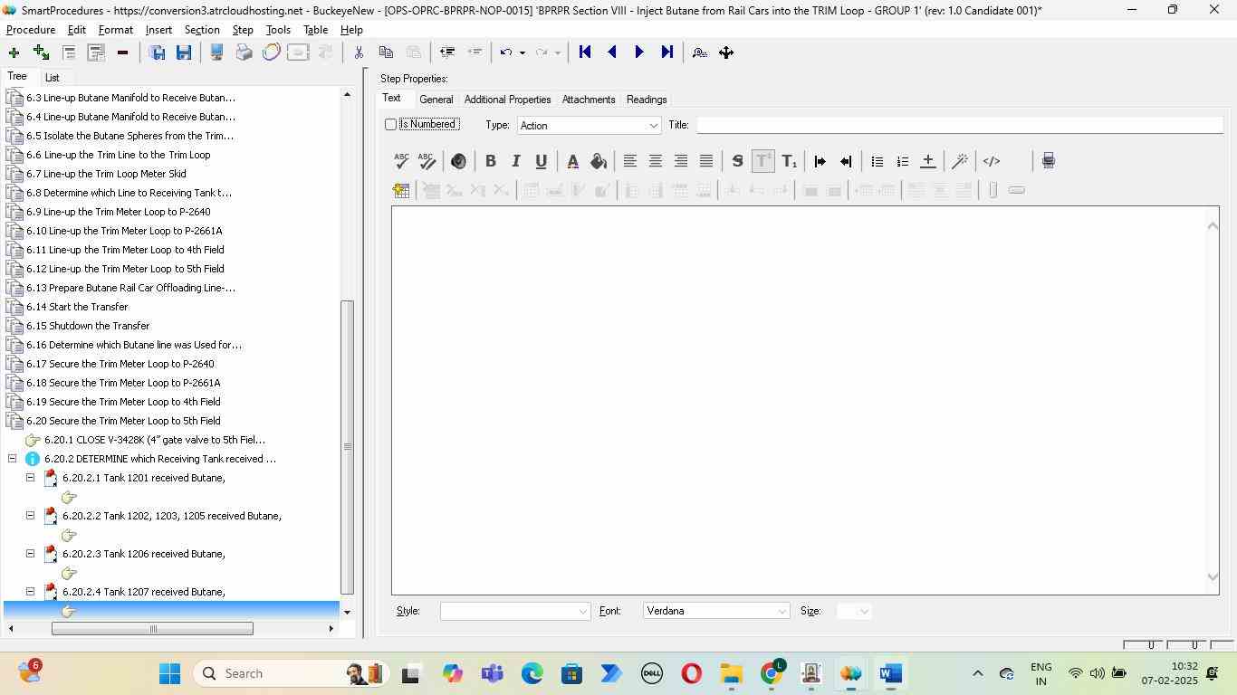Insert a bulleted list

(877, 161)
